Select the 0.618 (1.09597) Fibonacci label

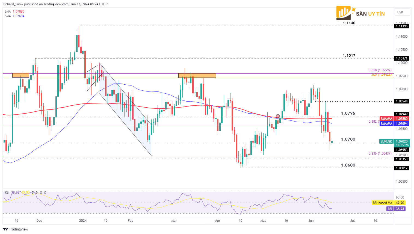click(x=380, y=70)
